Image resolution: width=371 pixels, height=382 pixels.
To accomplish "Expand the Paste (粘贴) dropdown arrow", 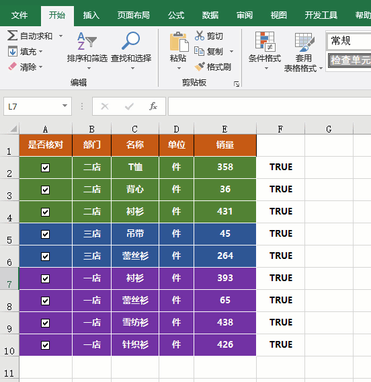I will coord(179,69).
